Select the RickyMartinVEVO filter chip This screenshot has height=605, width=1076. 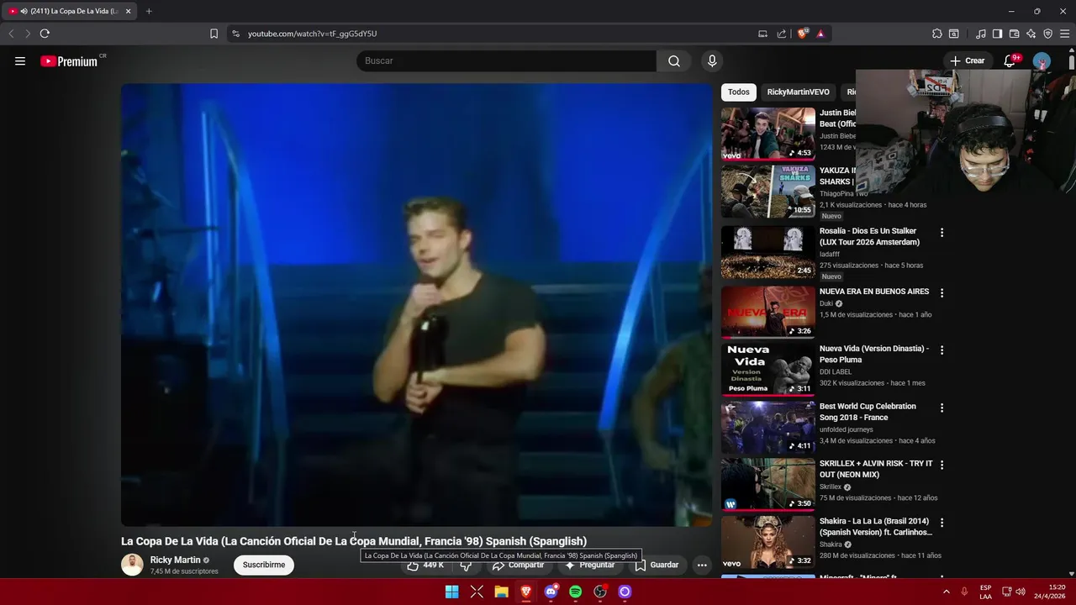798,92
